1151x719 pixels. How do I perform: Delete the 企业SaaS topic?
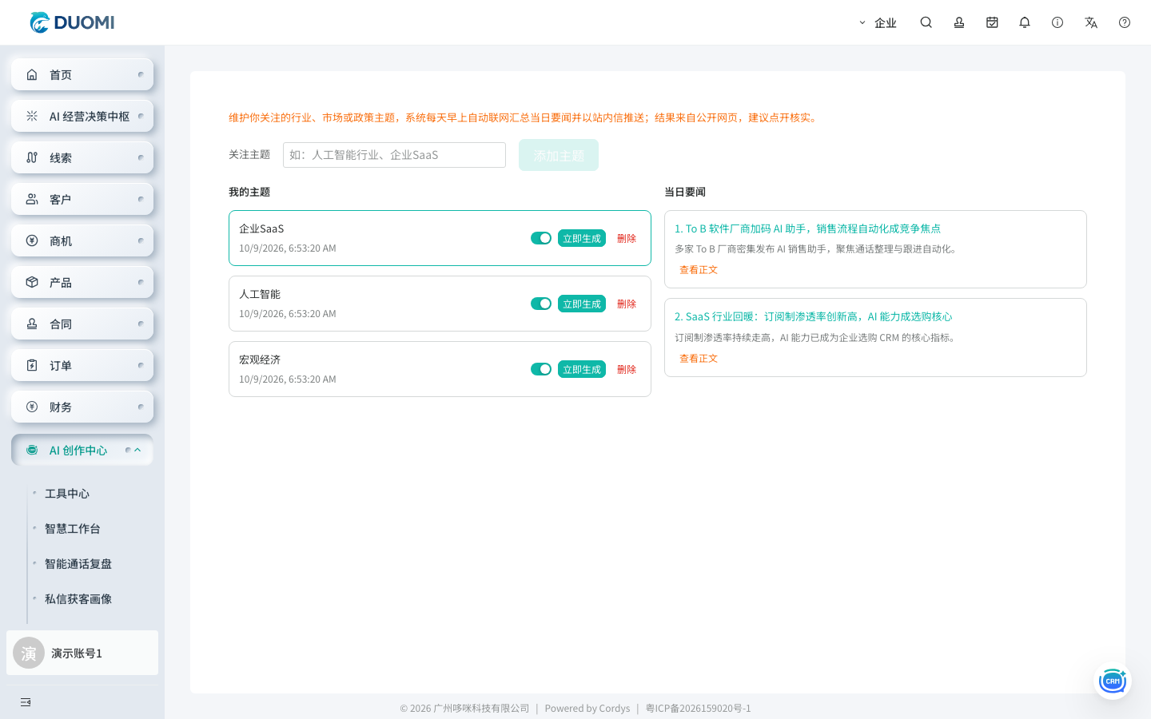627,238
